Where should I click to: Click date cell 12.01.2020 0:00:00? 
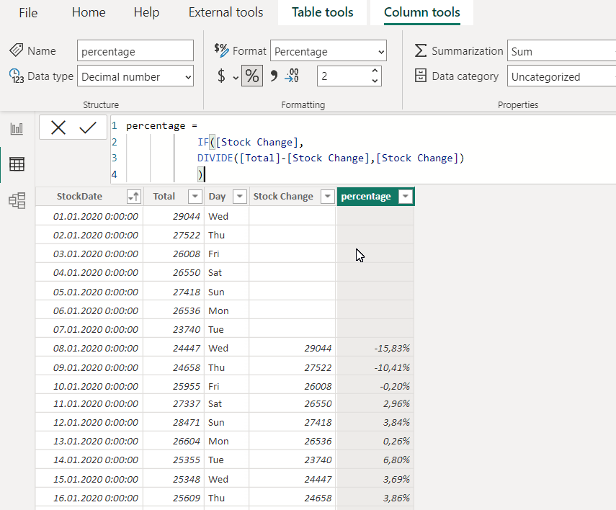click(89, 422)
